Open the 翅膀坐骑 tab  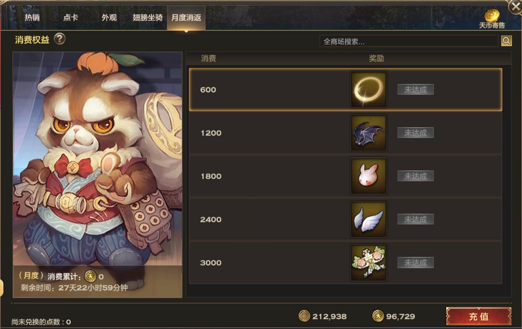click(x=148, y=17)
